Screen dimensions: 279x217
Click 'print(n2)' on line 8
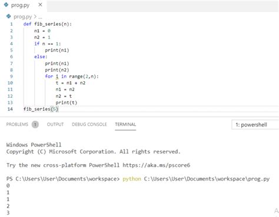[57, 70]
